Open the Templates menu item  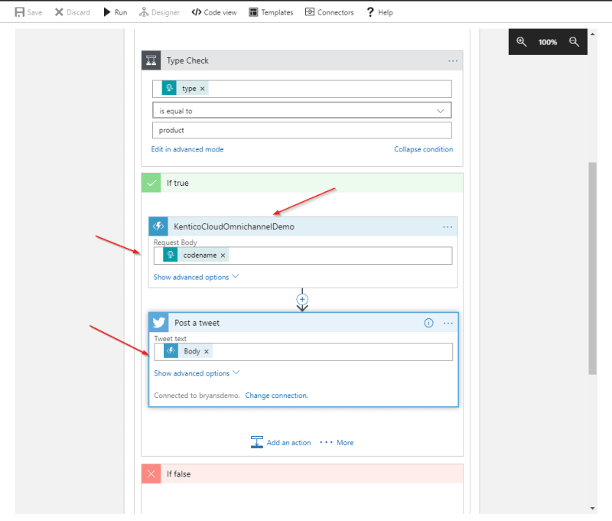(271, 12)
